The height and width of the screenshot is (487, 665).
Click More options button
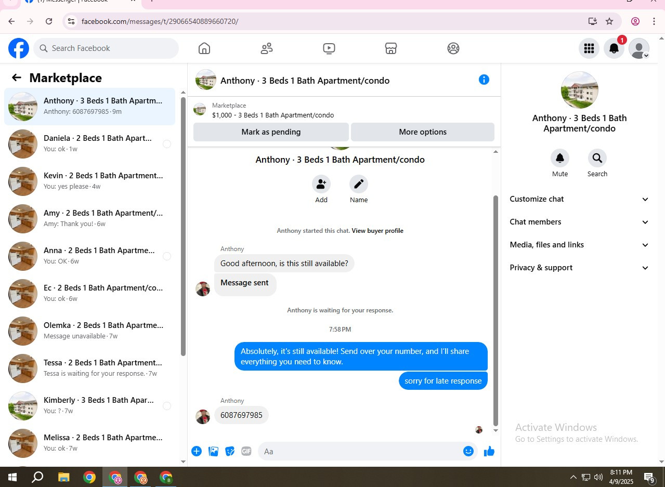(423, 132)
